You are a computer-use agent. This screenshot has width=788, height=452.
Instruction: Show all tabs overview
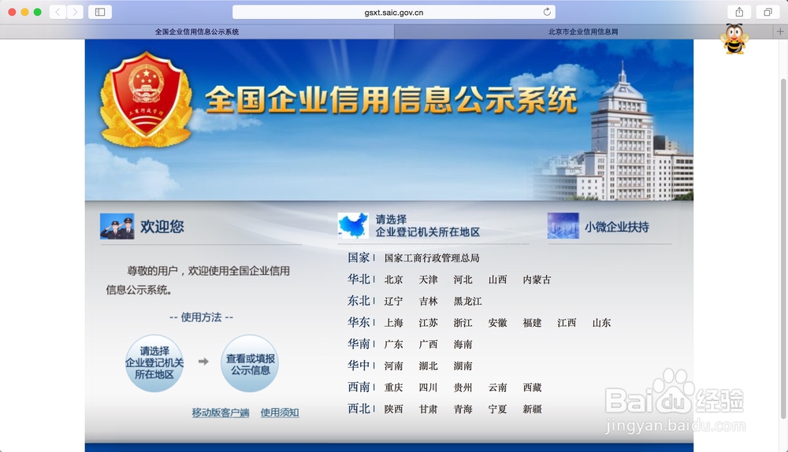tap(768, 12)
